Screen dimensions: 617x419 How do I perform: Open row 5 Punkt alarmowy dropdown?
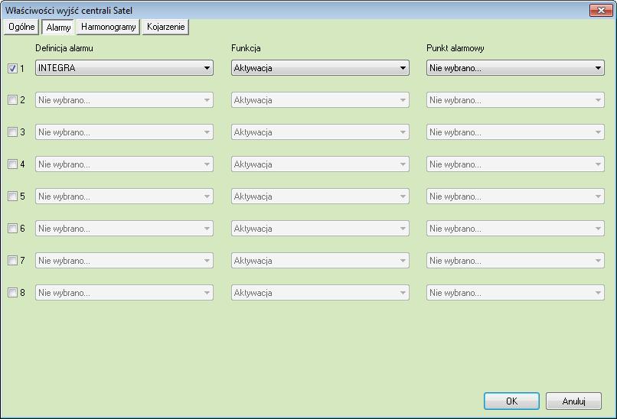pos(515,197)
